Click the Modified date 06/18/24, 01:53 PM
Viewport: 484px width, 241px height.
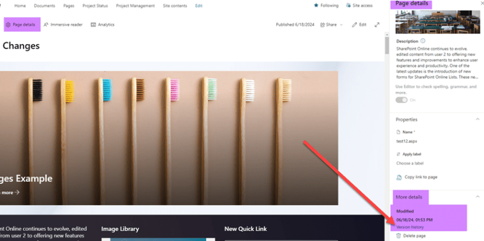click(x=414, y=220)
